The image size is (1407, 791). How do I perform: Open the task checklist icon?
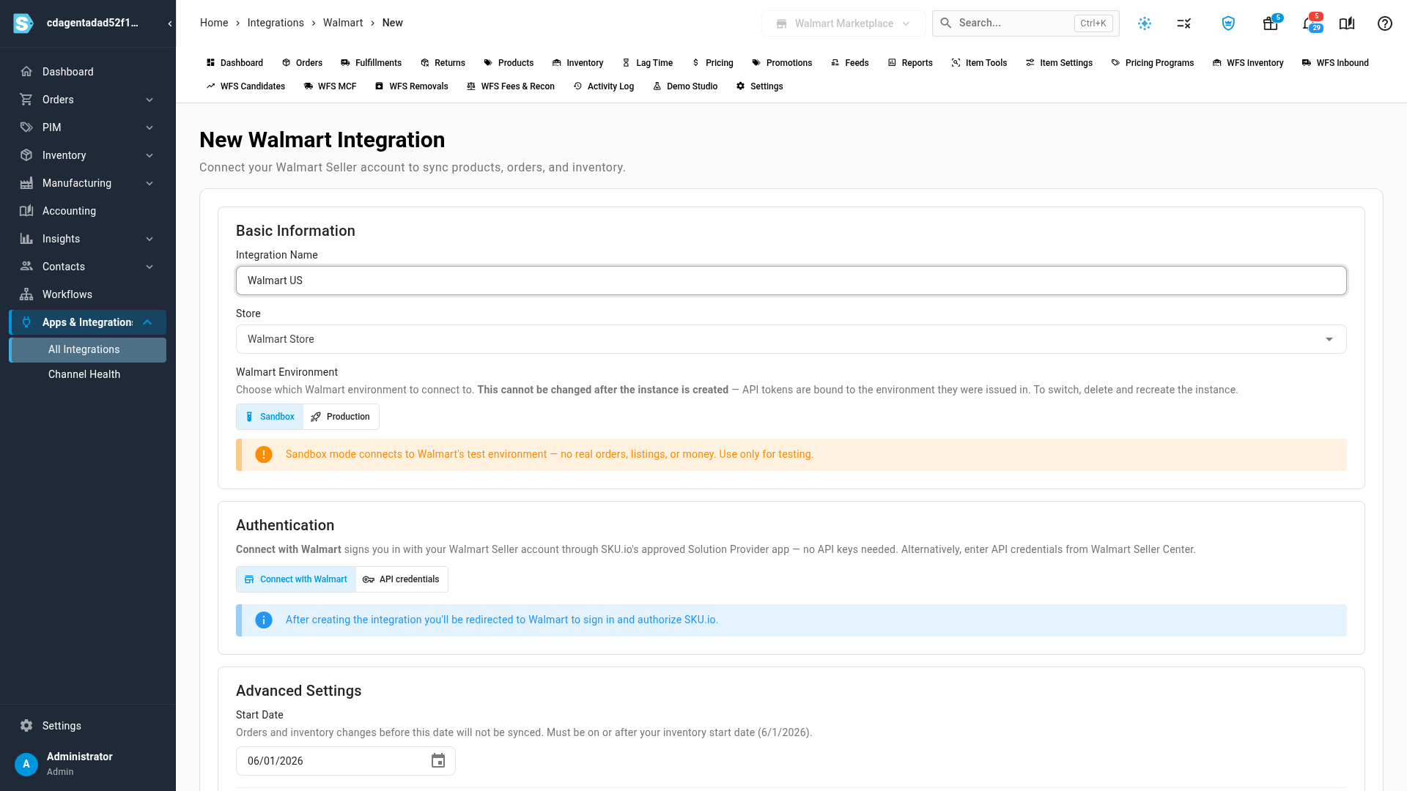point(1184,23)
